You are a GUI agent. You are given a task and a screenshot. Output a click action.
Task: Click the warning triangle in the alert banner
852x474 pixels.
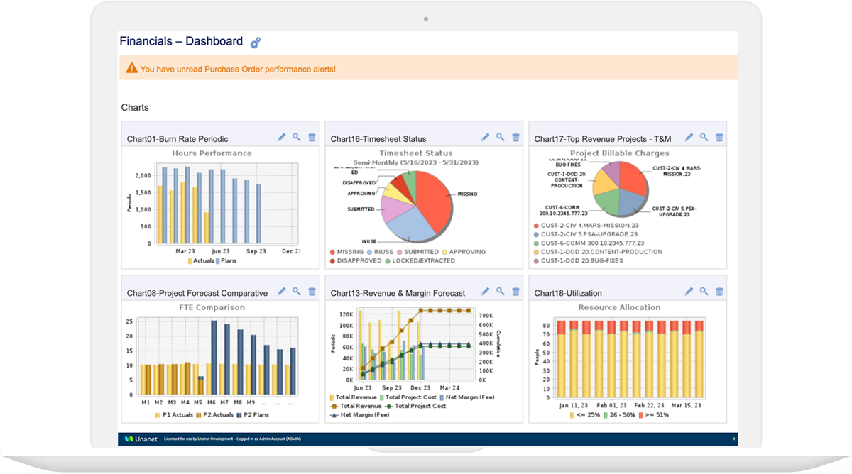pos(132,68)
